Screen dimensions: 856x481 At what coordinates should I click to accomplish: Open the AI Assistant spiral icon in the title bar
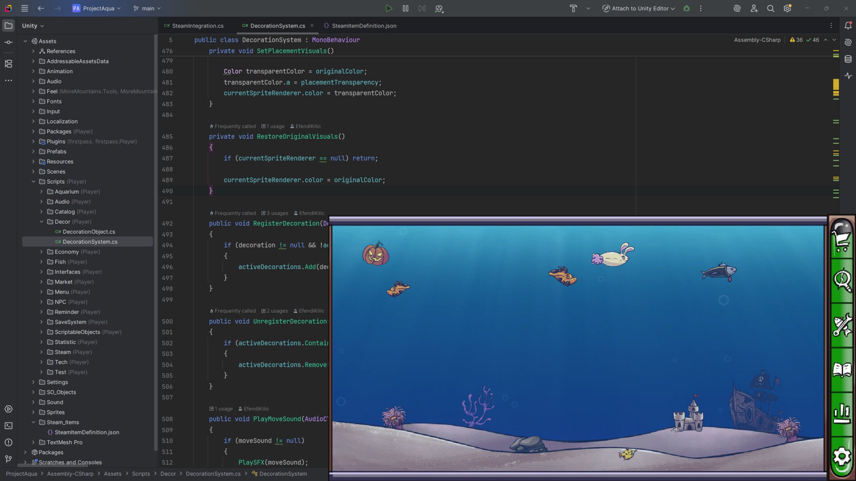click(x=737, y=8)
